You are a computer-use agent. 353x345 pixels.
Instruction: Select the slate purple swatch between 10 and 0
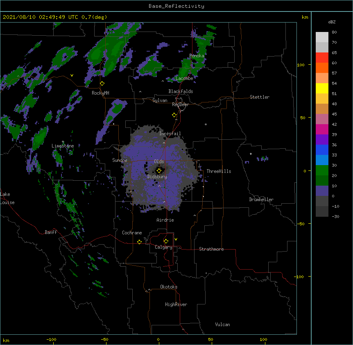pos(322,191)
